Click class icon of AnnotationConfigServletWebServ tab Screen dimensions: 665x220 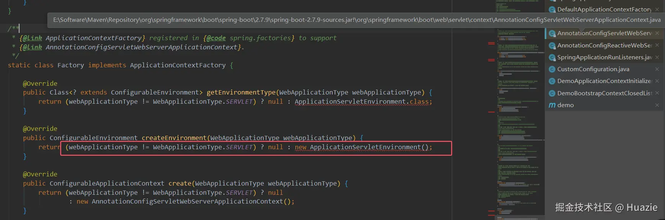click(552, 33)
